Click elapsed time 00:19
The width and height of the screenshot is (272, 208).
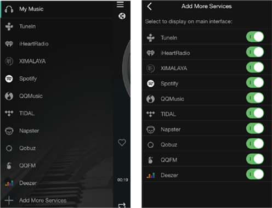[123, 180]
